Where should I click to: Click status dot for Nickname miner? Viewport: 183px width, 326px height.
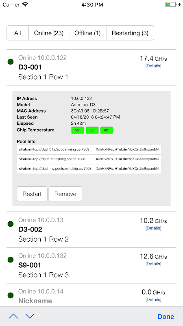click(11, 295)
